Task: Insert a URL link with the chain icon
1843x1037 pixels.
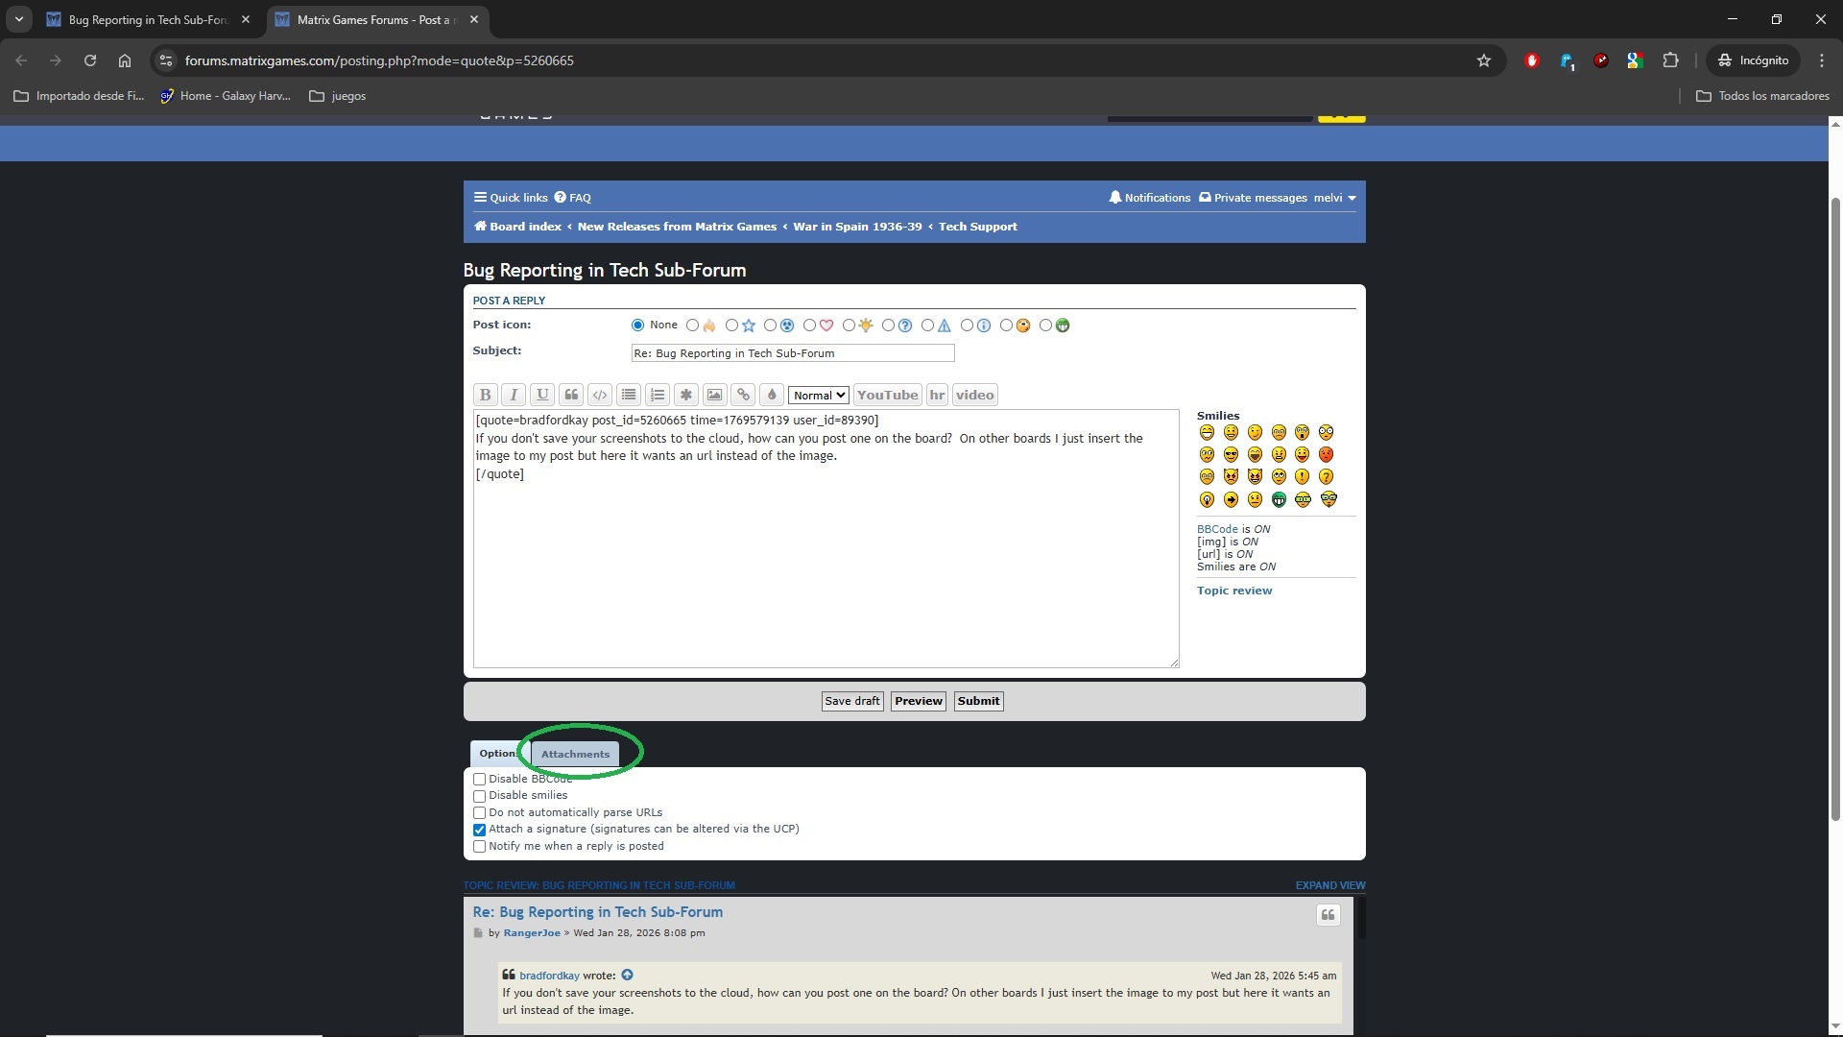Action: point(744,395)
